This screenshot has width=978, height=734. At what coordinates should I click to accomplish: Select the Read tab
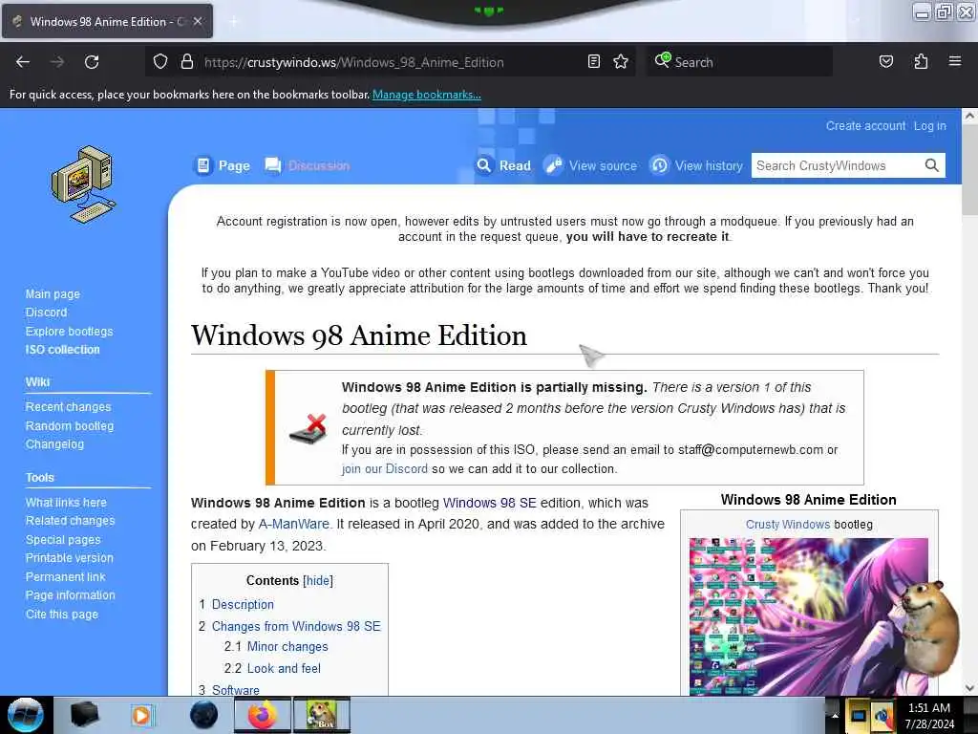pos(503,165)
